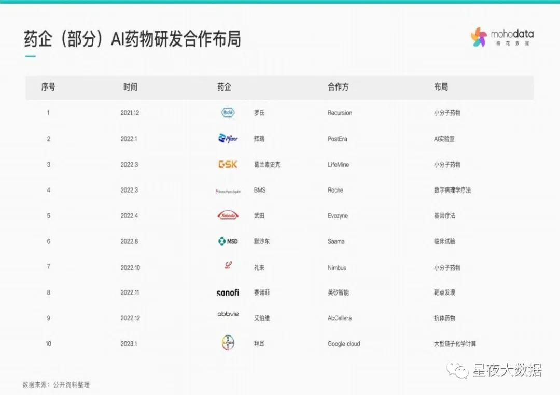Click the MSD logo icon
The image size is (560, 395).
point(228,241)
